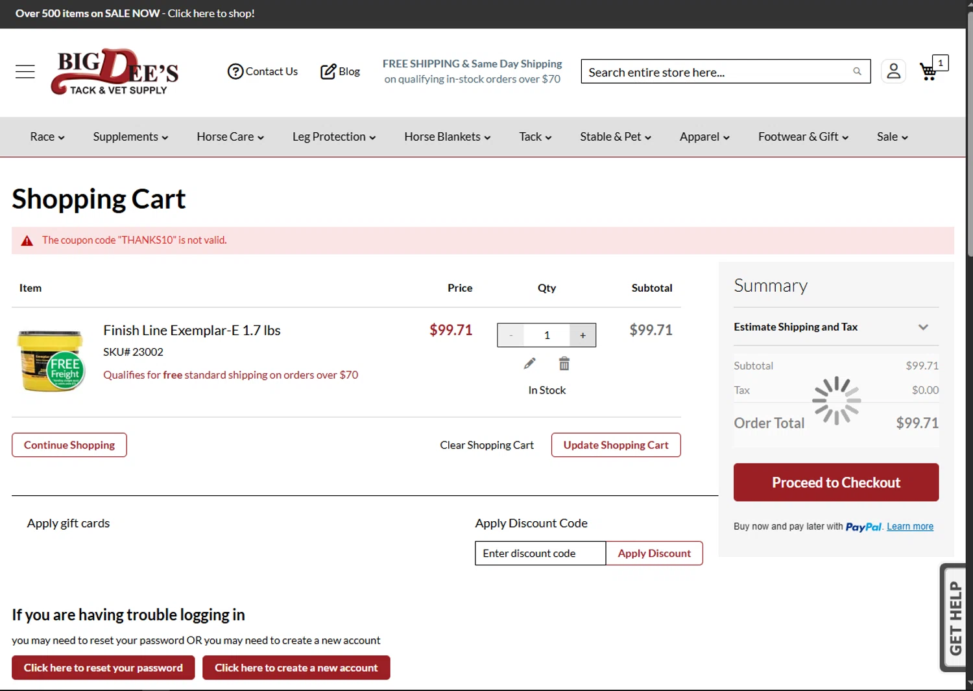Expand the Horse Care menu
The height and width of the screenshot is (691, 973).
click(230, 137)
